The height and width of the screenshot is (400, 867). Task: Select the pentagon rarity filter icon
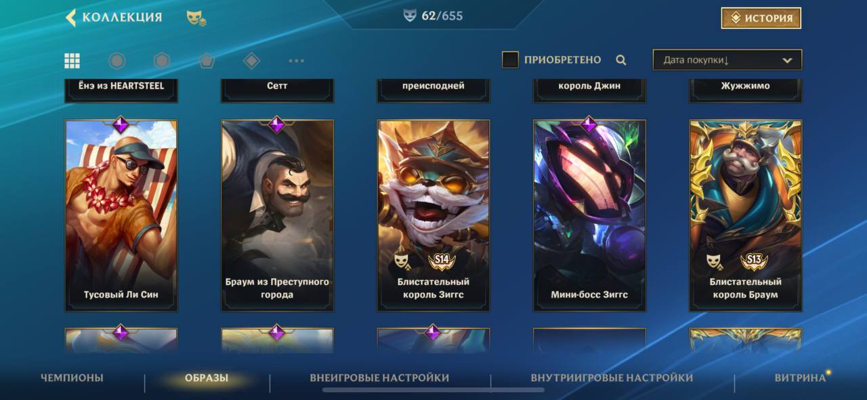[x=207, y=61]
